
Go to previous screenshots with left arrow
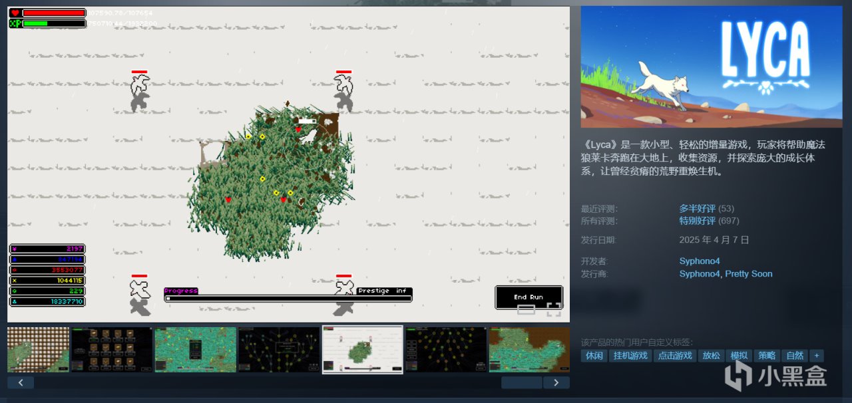click(21, 382)
